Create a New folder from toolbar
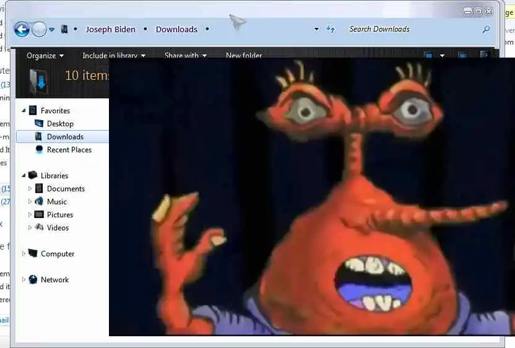The width and height of the screenshot is (515, 348). pyautogui.click(x=244, y=55)
